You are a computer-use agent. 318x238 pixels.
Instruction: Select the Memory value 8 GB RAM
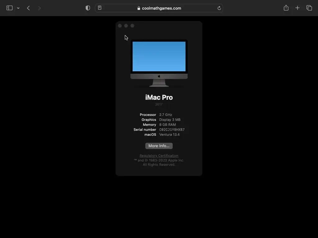(167, 125)
